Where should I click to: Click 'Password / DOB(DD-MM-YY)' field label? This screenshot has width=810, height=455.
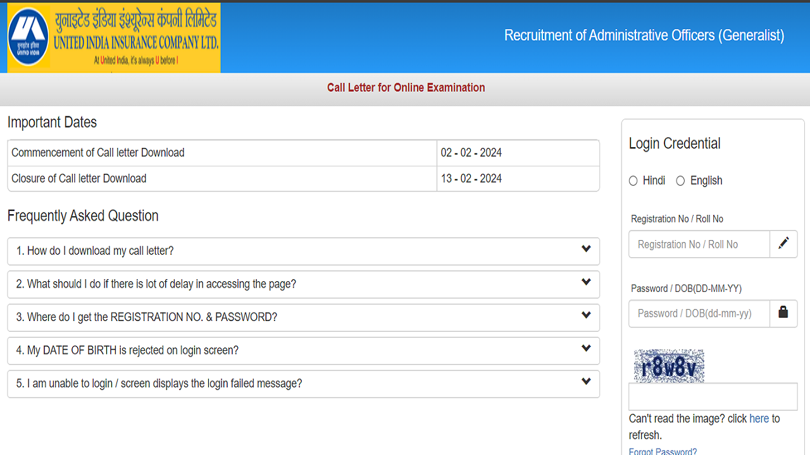tap(686, 289)
